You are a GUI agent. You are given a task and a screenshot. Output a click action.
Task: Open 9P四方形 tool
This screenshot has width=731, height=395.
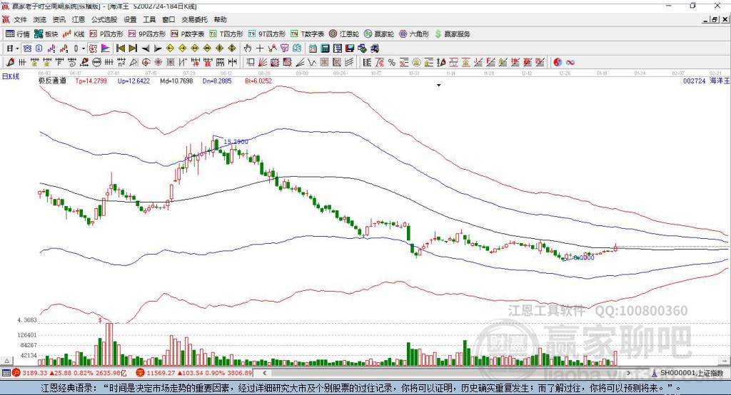click(x=147, y=34)
